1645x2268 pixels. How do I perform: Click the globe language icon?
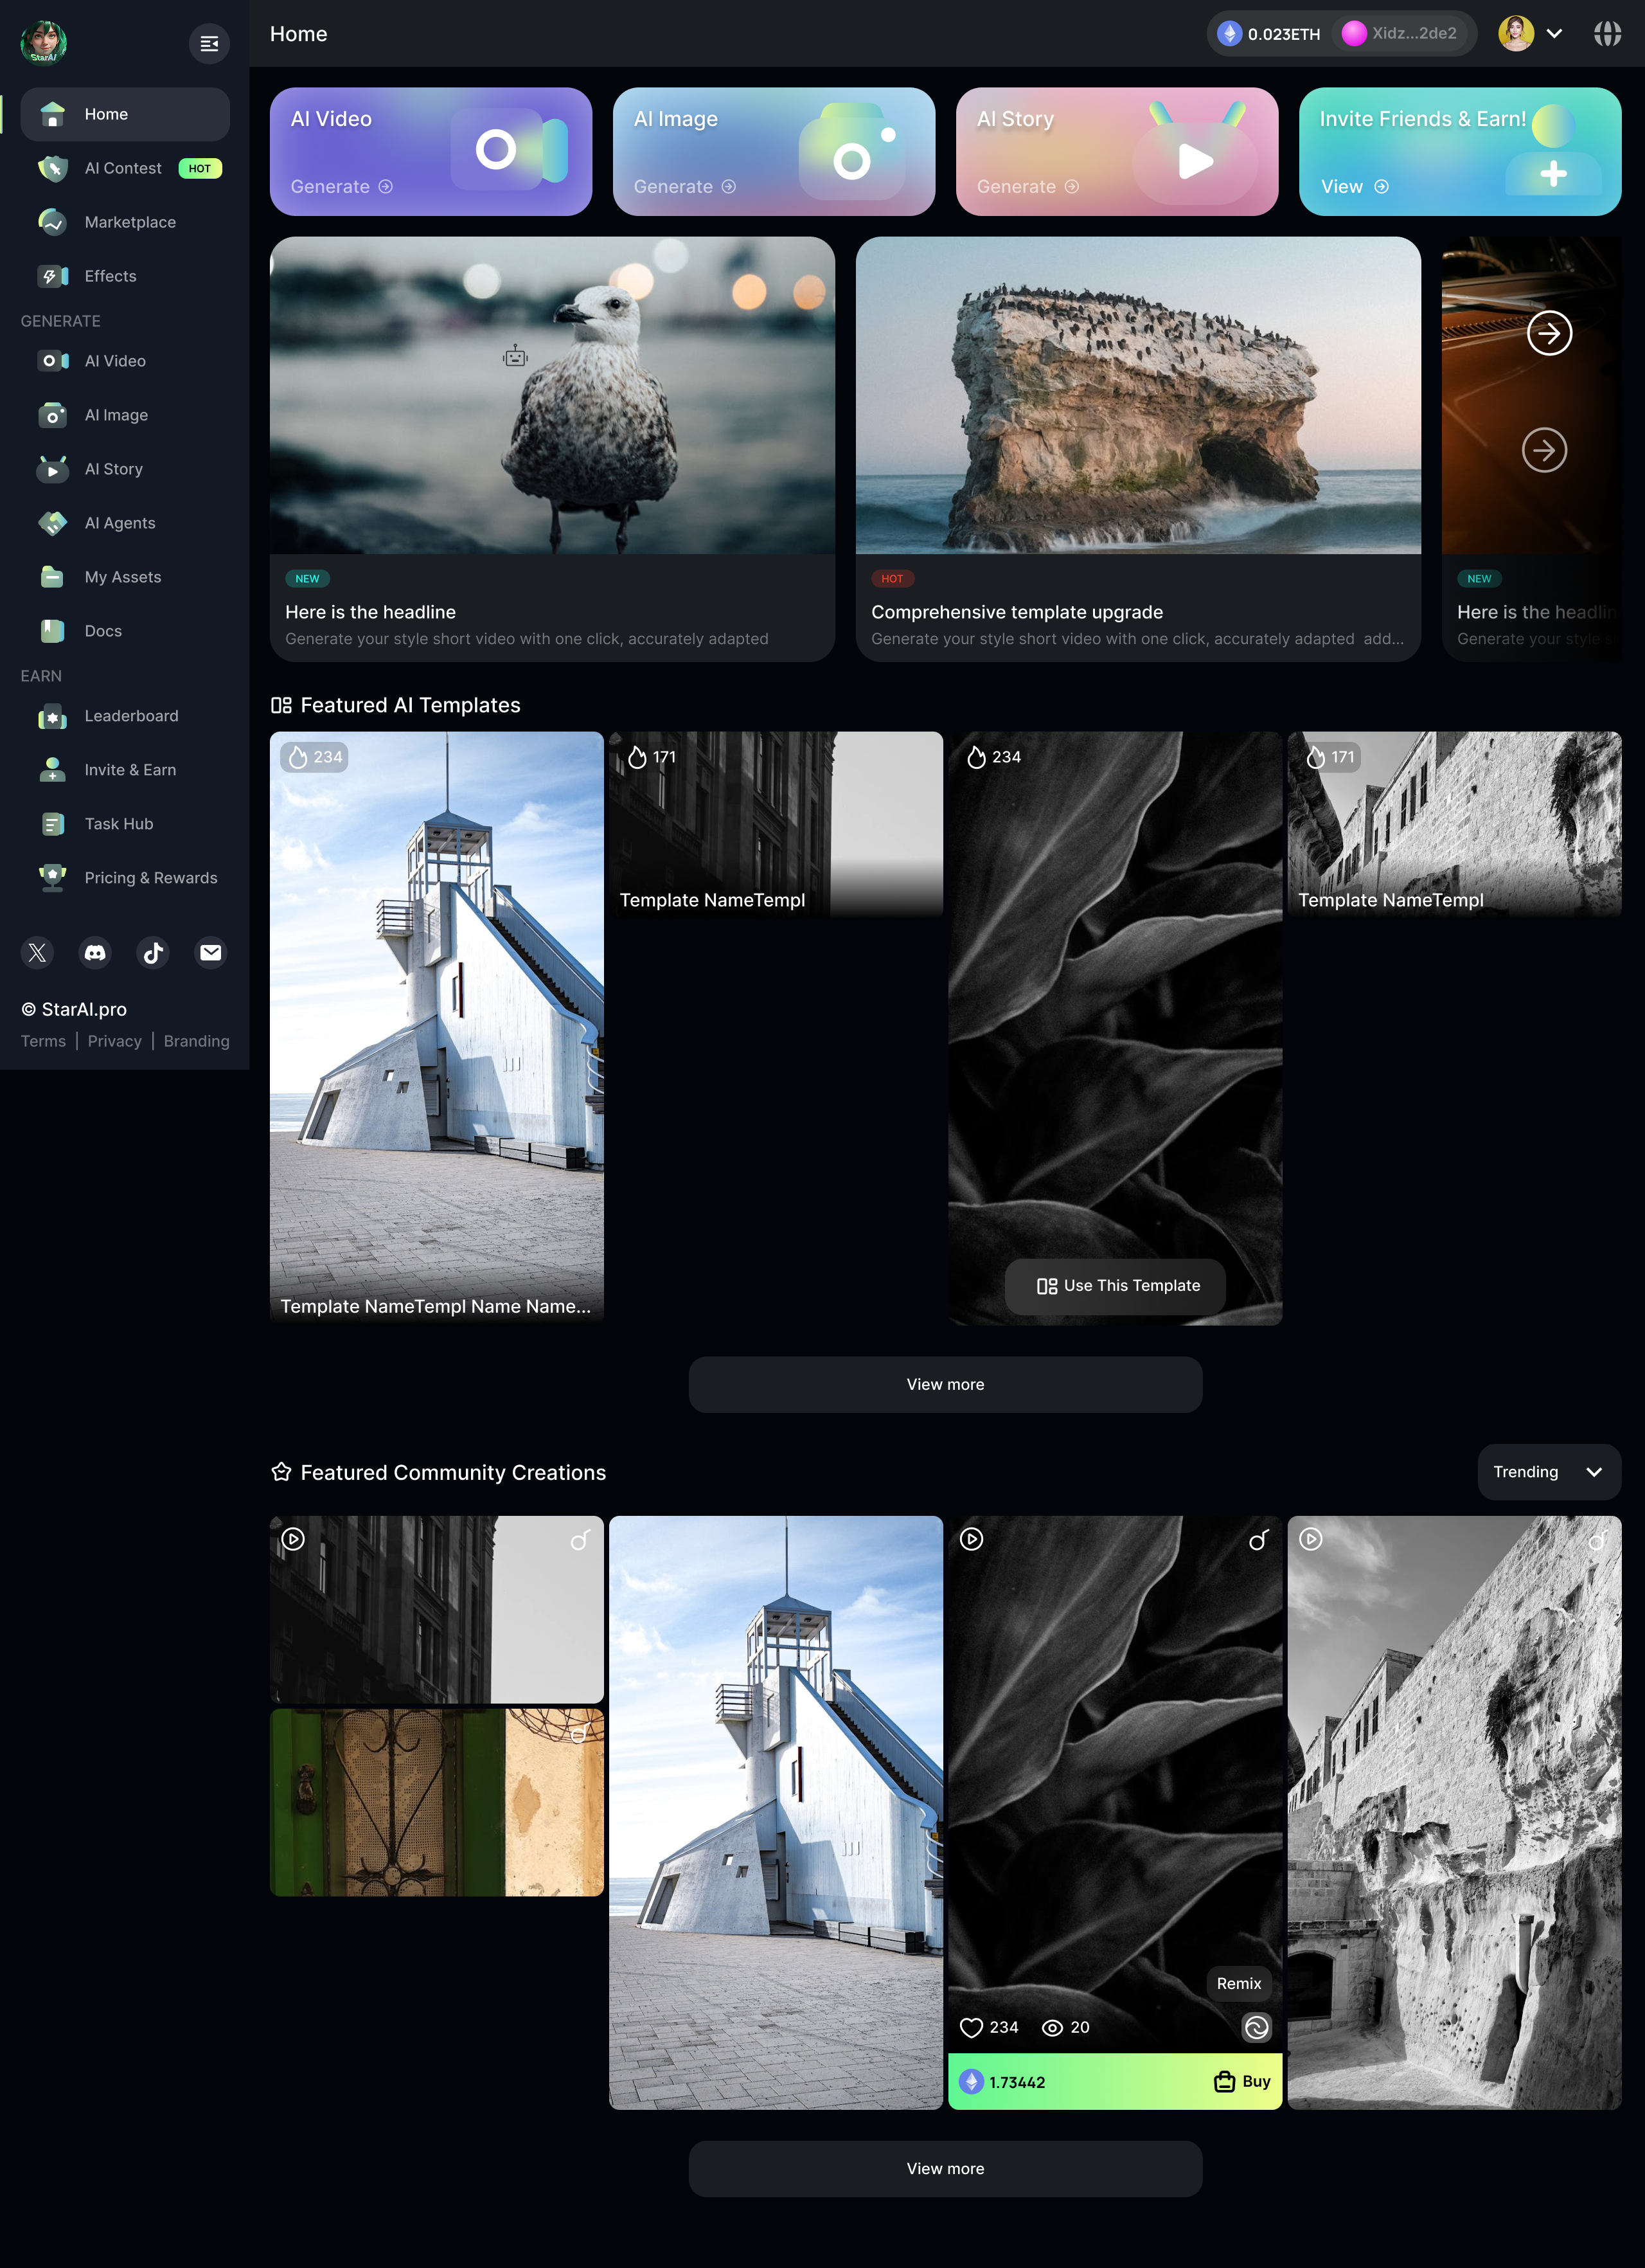pos(1607,34)
